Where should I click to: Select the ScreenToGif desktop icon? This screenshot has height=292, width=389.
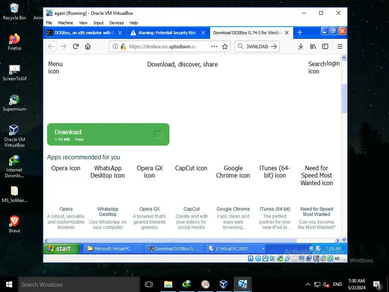coord(14,73)
